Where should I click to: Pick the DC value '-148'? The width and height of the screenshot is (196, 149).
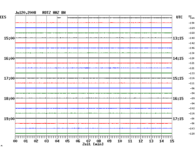[191, 38]
